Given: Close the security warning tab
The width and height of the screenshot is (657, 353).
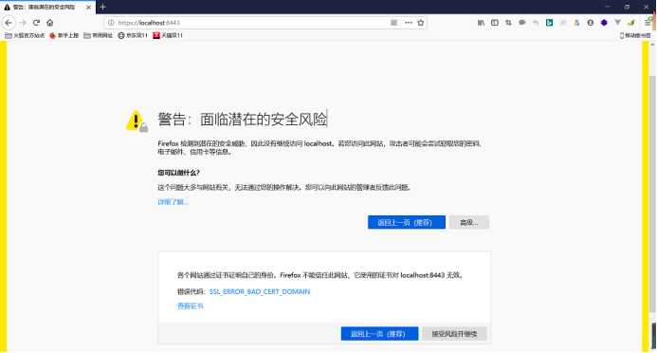Looking at the screenshot, I should coord(88,8).
